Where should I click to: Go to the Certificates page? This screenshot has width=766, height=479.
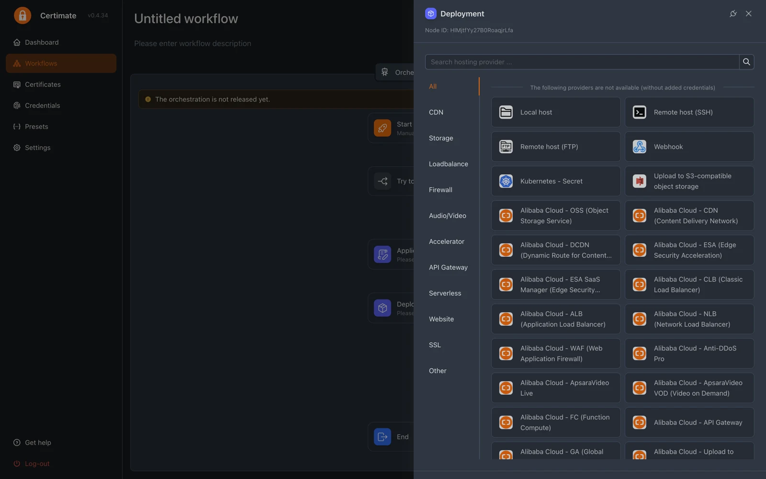(61, 84)
